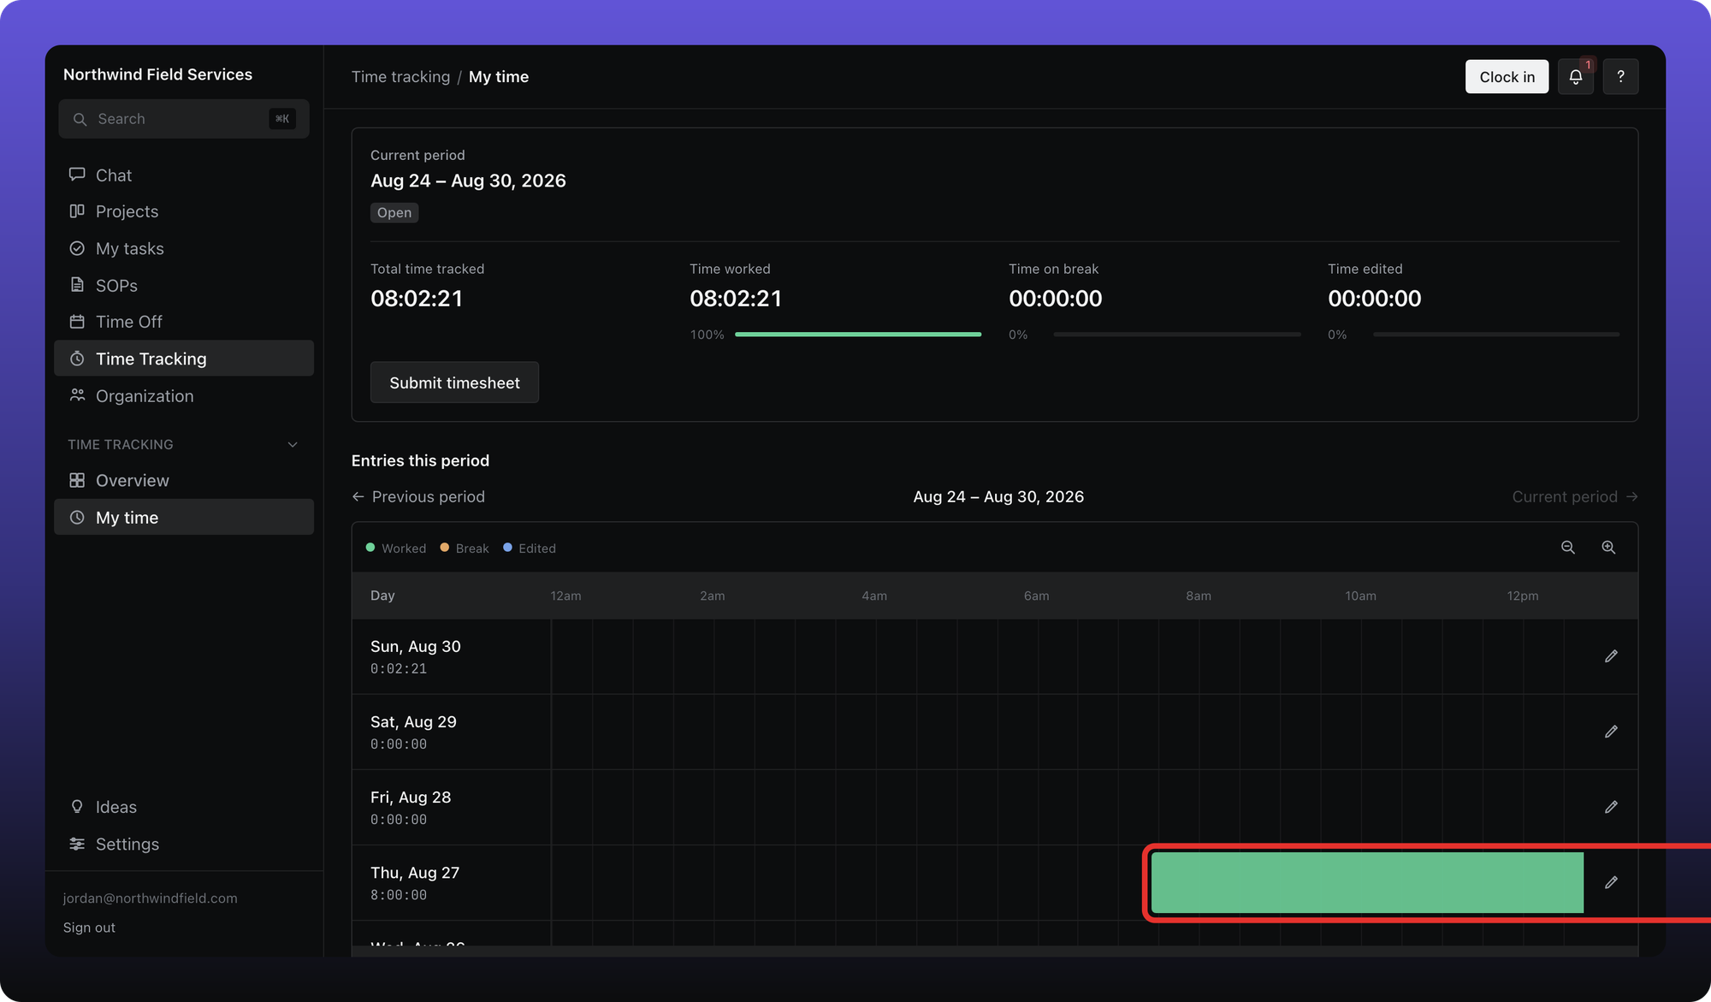Click the Day column header
This screenshot has height=1002, width=1711.
click(382, 596)
